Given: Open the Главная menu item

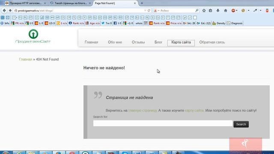Looking at the screenshot, I should (91, 42).
